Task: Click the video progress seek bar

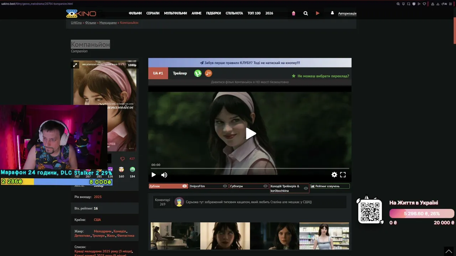Action: [250, 169]
